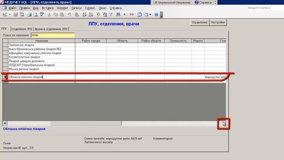Click the Настройки button
The image size is (284, 160).
(218, 22)
